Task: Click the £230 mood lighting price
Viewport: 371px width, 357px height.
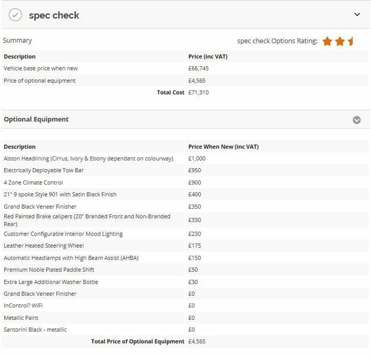Action: tap(195, 234)
